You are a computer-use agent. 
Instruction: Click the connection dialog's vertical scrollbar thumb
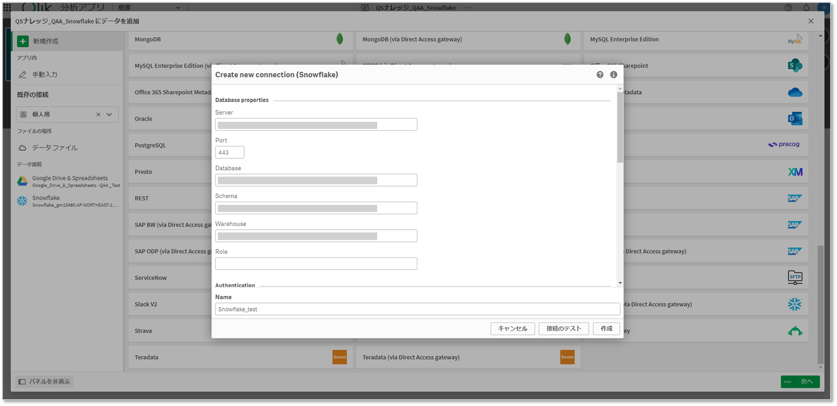[x=620, y=127]
